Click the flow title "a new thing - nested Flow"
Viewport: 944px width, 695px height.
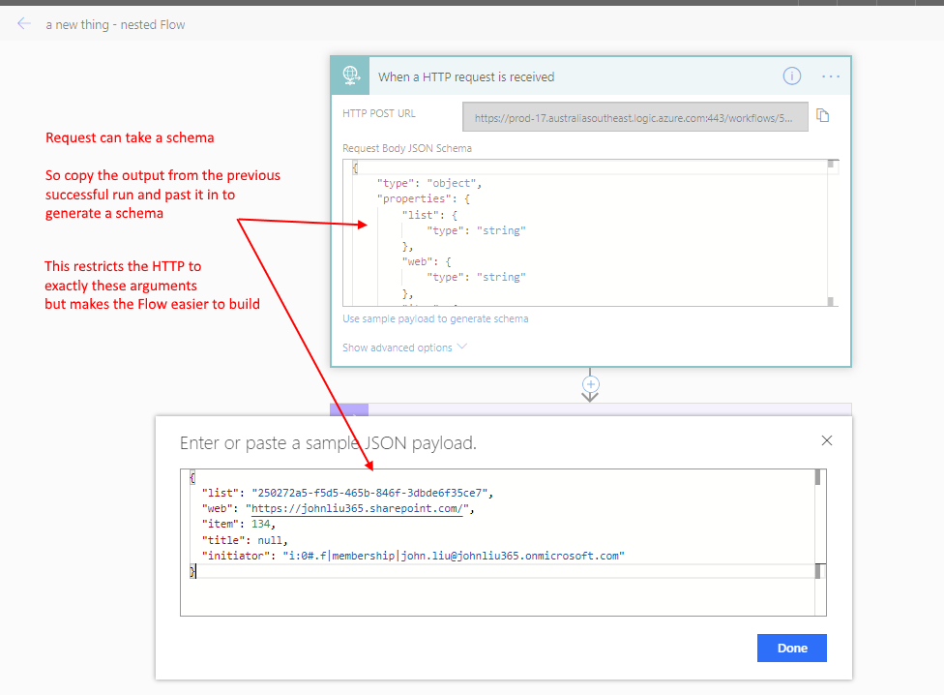coord(115,24)
